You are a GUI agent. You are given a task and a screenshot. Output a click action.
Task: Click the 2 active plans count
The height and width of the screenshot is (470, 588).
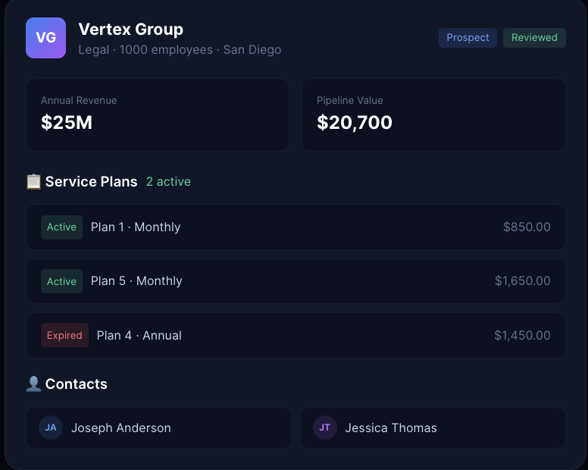point(168,182)
